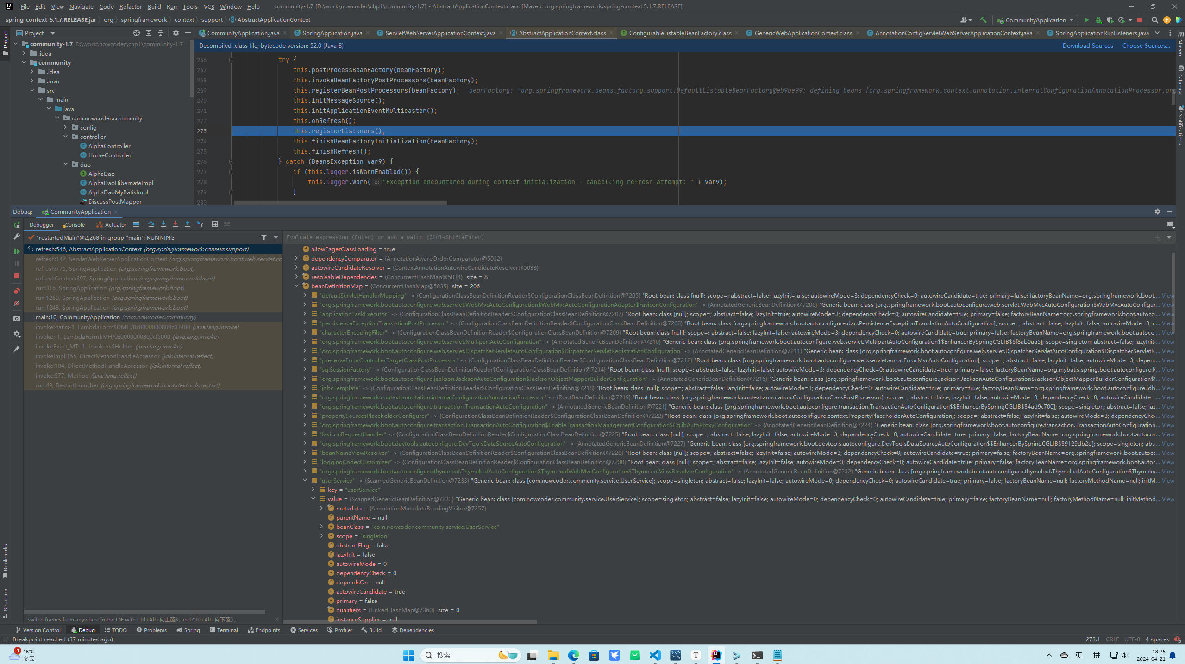
Task: Click the Windows Start button
Action: pos(409,655)
